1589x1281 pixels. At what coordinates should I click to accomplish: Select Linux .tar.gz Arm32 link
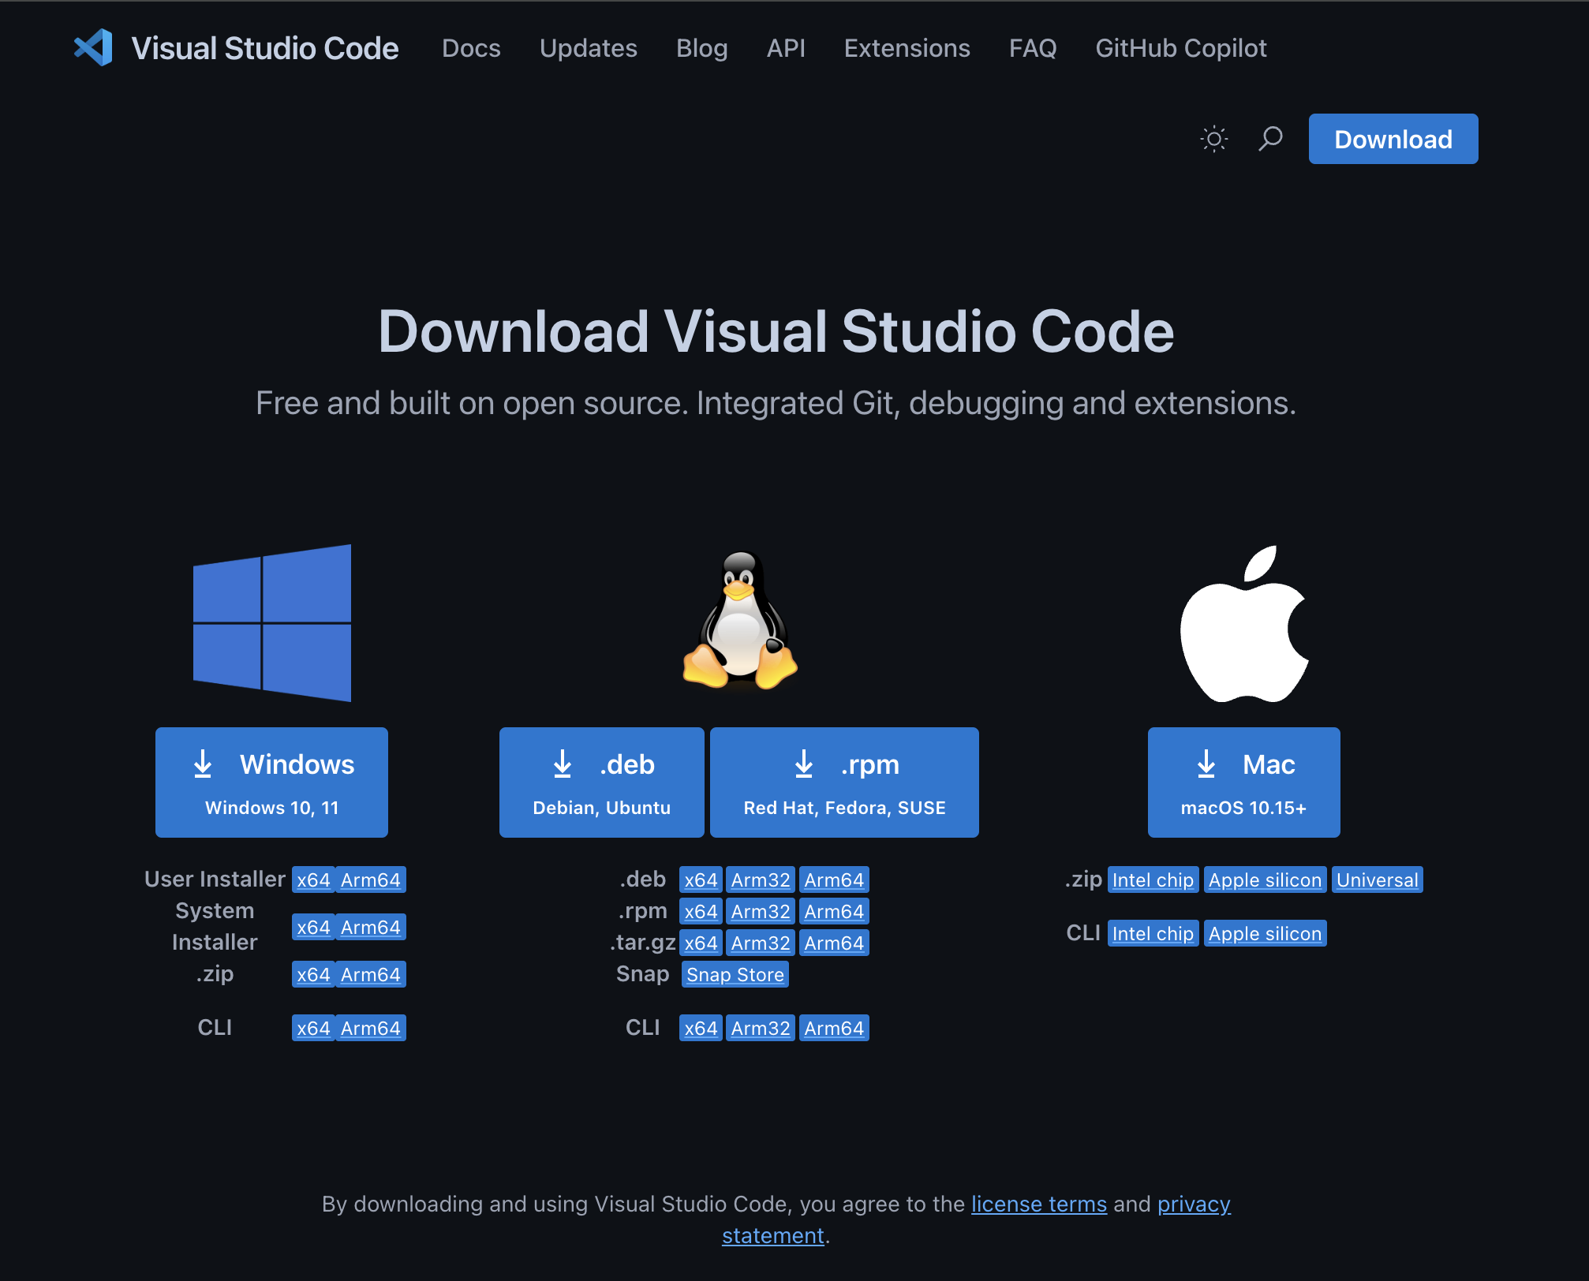(x=761, y=943)
